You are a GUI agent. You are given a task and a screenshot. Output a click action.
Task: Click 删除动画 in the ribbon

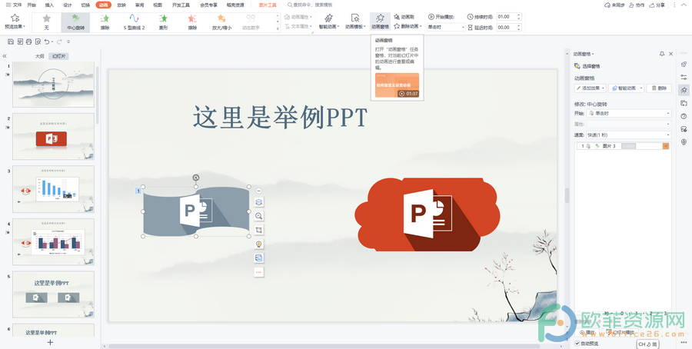(x=408, y=26)
